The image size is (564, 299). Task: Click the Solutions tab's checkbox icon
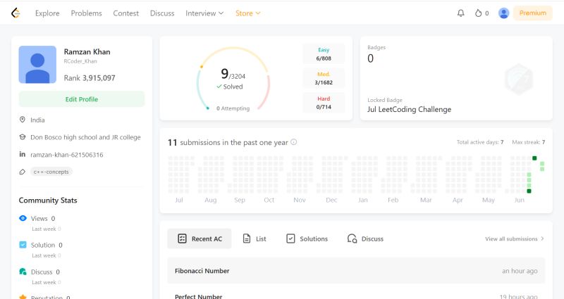(290, 238)
